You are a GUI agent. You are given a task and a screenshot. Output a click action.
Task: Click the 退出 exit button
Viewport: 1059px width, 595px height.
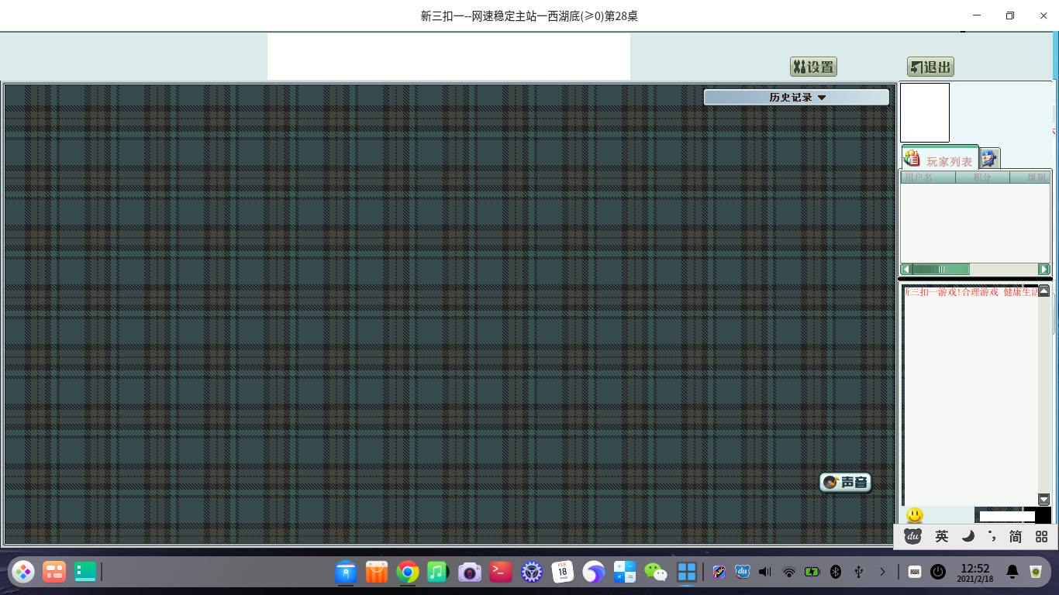(x=930, y=67)
